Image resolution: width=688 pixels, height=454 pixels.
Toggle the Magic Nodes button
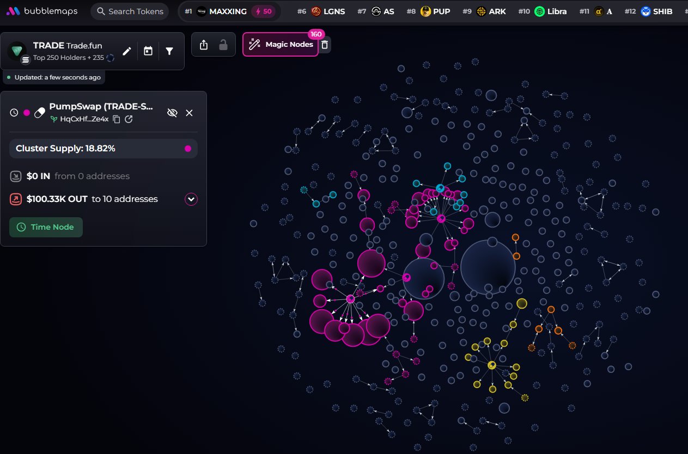[281, 45]
